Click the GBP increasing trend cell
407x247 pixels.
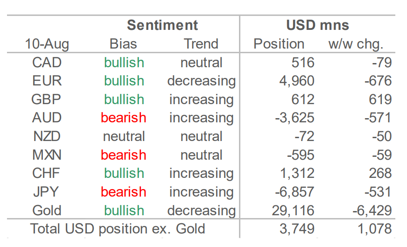[202, 100]
